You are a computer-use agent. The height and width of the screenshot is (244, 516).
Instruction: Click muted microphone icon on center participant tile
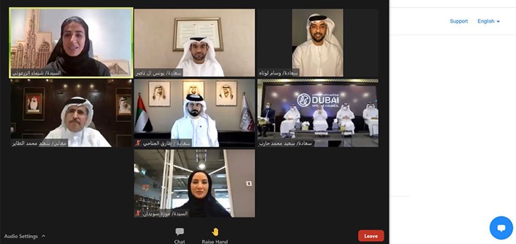(x=138, y=143)
